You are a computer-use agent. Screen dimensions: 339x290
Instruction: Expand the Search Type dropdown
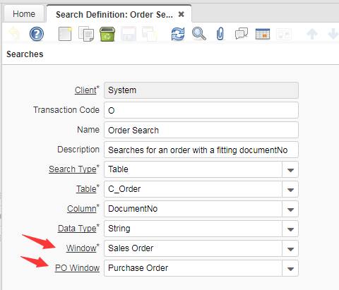(290, 169)
